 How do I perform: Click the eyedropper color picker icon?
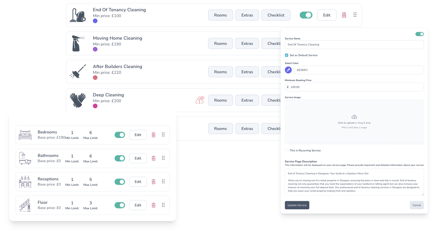pos(288,70)
